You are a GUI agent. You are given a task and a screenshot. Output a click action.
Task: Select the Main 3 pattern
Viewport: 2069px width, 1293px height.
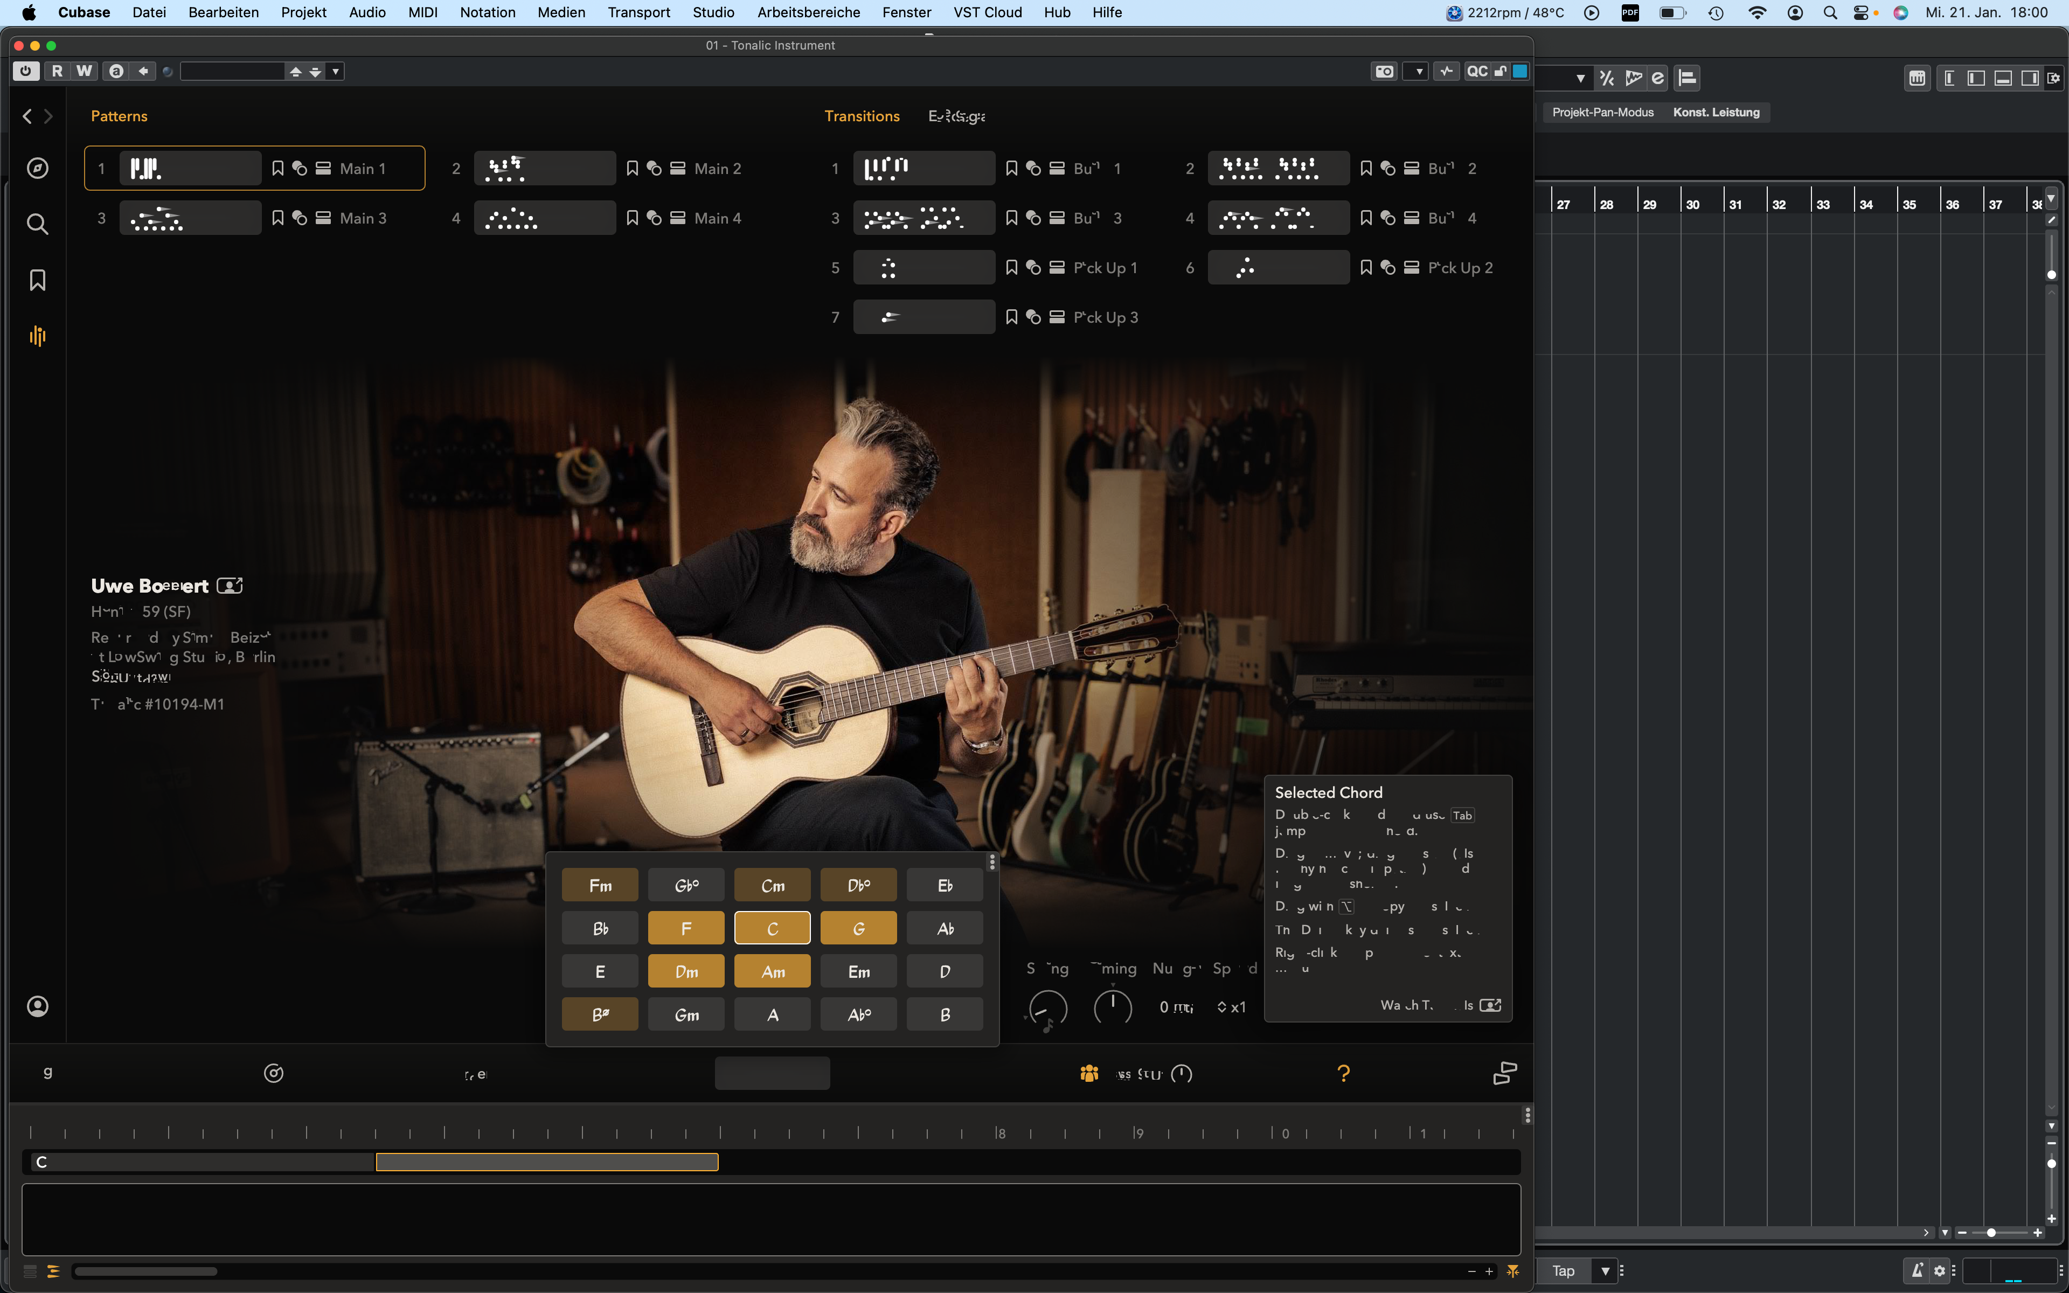click(x=190, y=218)
